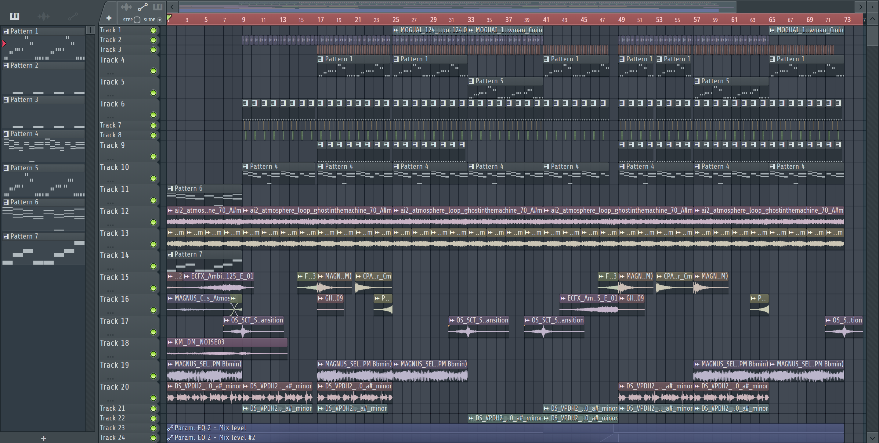Toggle the Track 4 mute light
The width and height of the screenshot is (879, 443).
(154, 71)
